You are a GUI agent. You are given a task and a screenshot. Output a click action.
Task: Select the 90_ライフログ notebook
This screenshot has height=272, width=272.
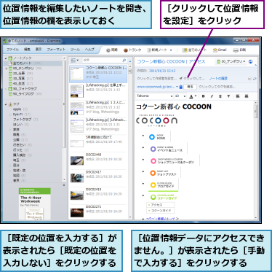(25, 94)
